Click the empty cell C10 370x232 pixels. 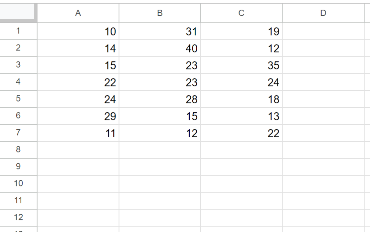coord(241,184)
